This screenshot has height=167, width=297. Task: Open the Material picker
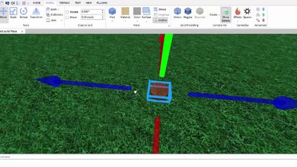(125, 13)
